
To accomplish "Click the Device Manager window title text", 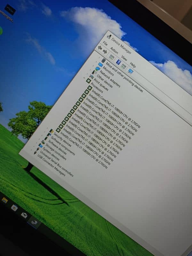I will pos(121,46).
